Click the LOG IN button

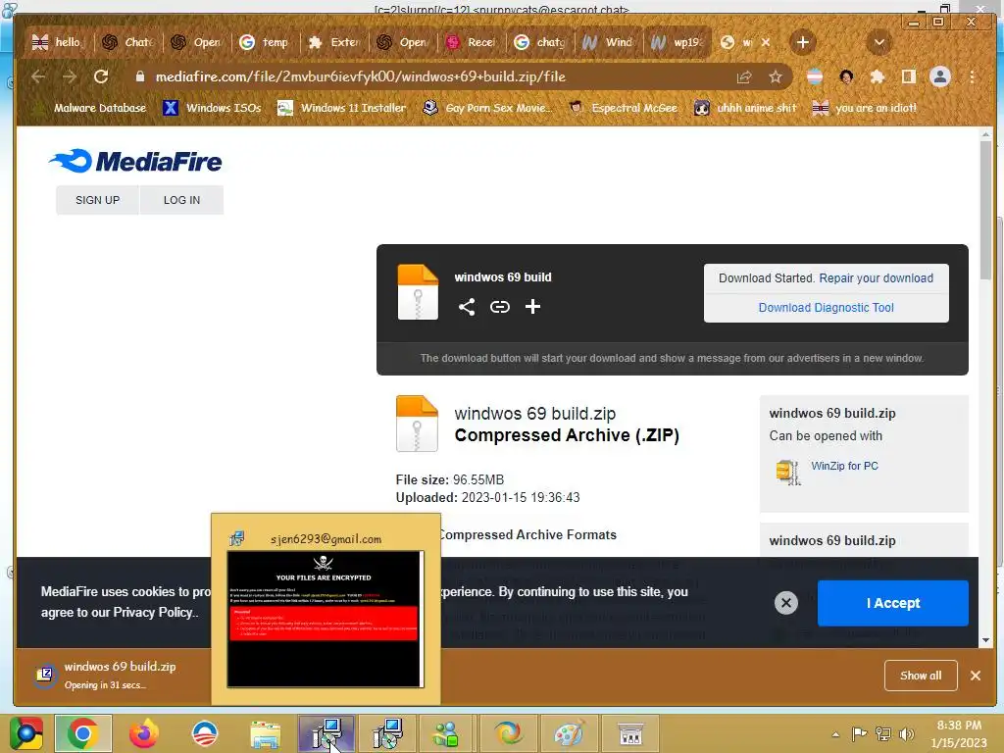181,200
